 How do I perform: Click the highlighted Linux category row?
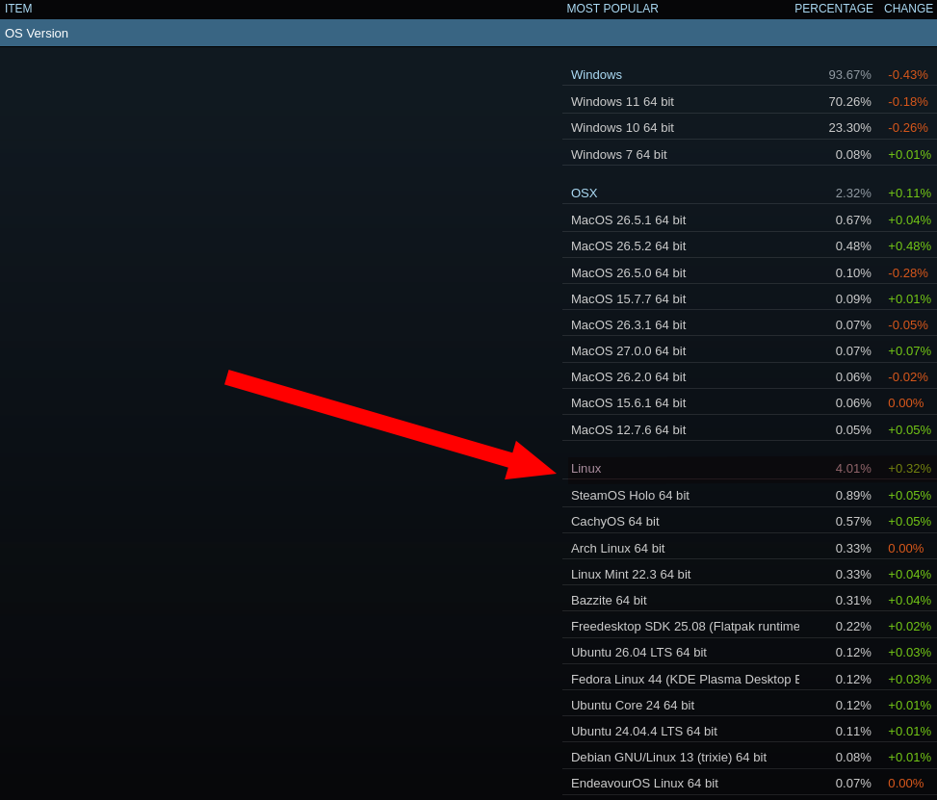[749, 469]
